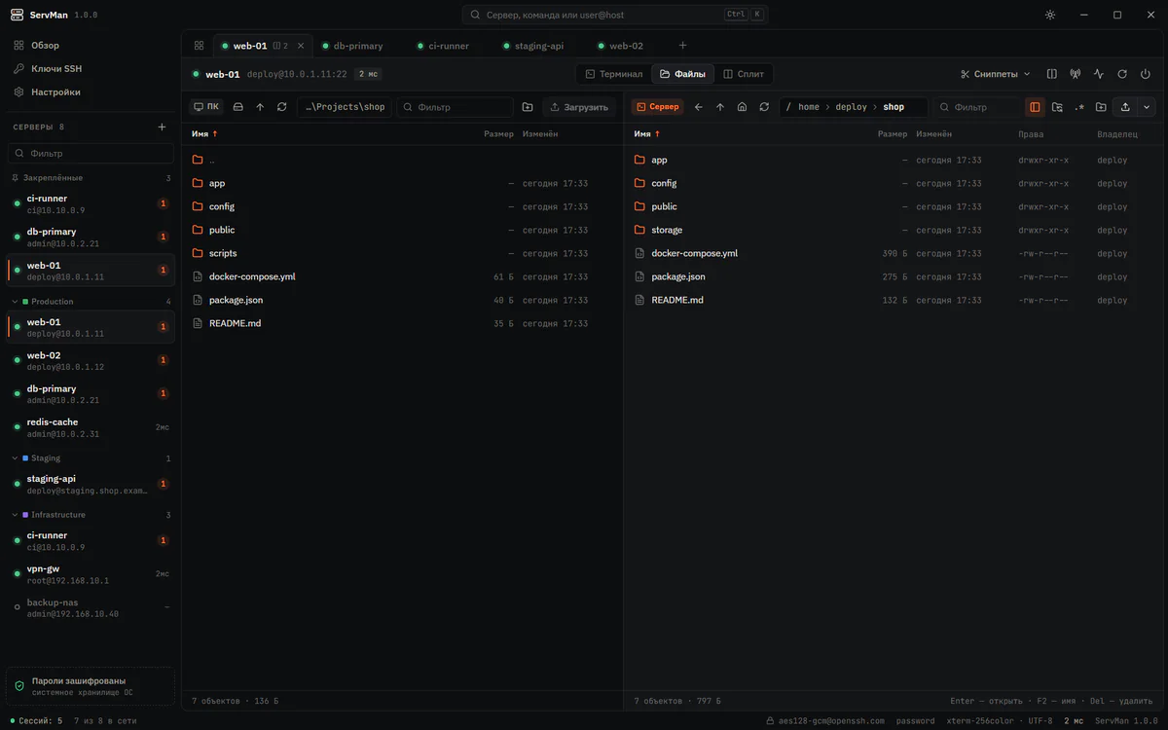Toggle the dual-panel layout button
This screenshot has width=1168, height=730.
pos(1035,107)
